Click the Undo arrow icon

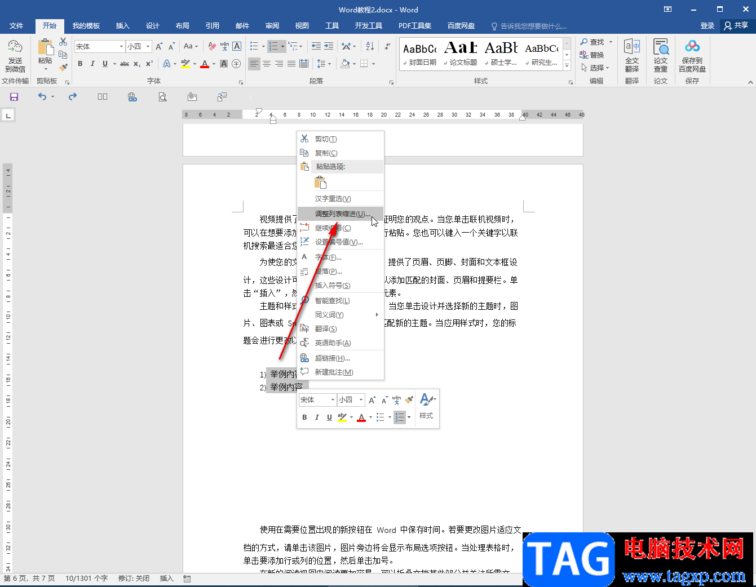pos(42,97)
